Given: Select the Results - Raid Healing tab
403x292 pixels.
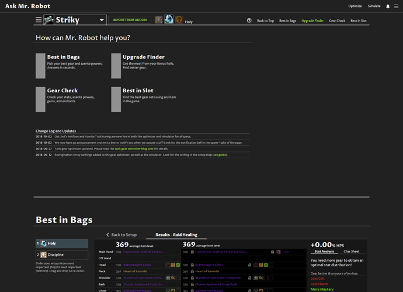Looking at the screenshot, I should click(x=176, y=235).
